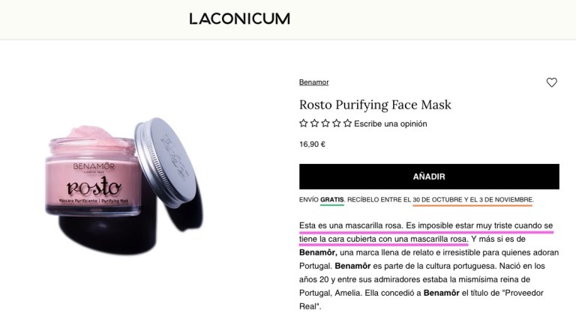Click "Escribe una opinión" link
The width and height of the screenshot is (576, 319).
tap(391, 124)
